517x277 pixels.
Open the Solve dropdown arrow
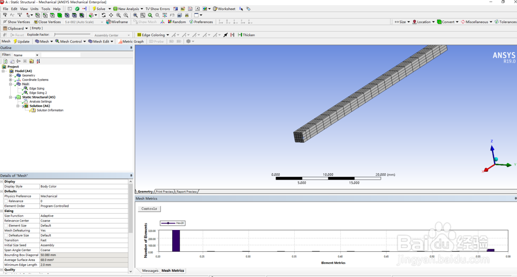pyautogui.click(x=110, y=9)
